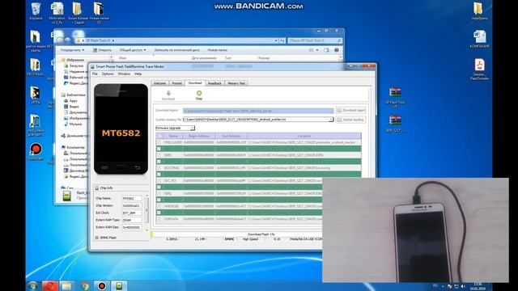This screenshot has height=291, width=518.
Task: Select Загрузки in Explorer sidebar
Action: pyautogui.click(x=76, y=65)
